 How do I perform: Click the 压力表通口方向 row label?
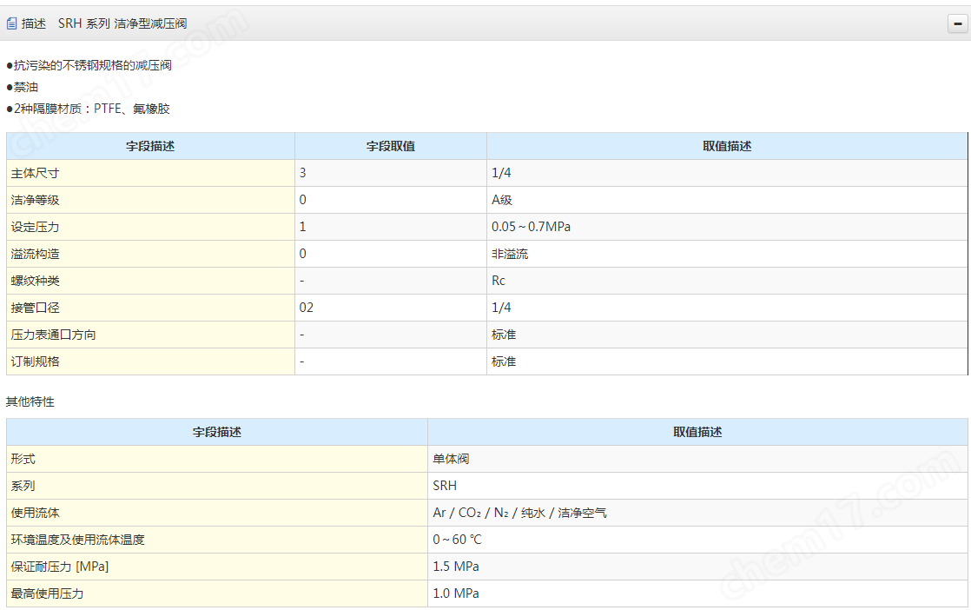pos(53,335)
